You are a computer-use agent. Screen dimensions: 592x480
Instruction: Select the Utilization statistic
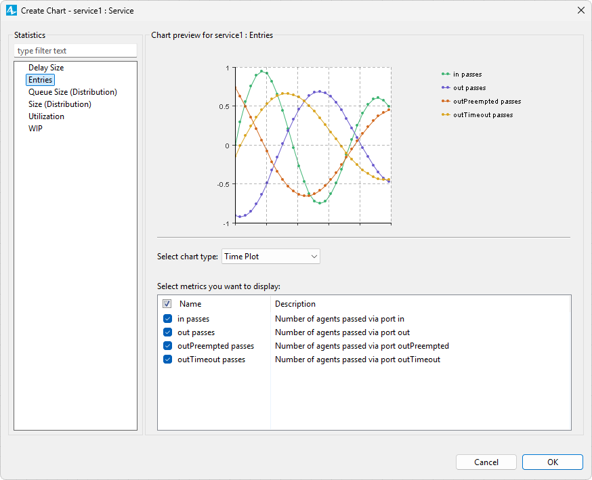click(x=46, y=116)
